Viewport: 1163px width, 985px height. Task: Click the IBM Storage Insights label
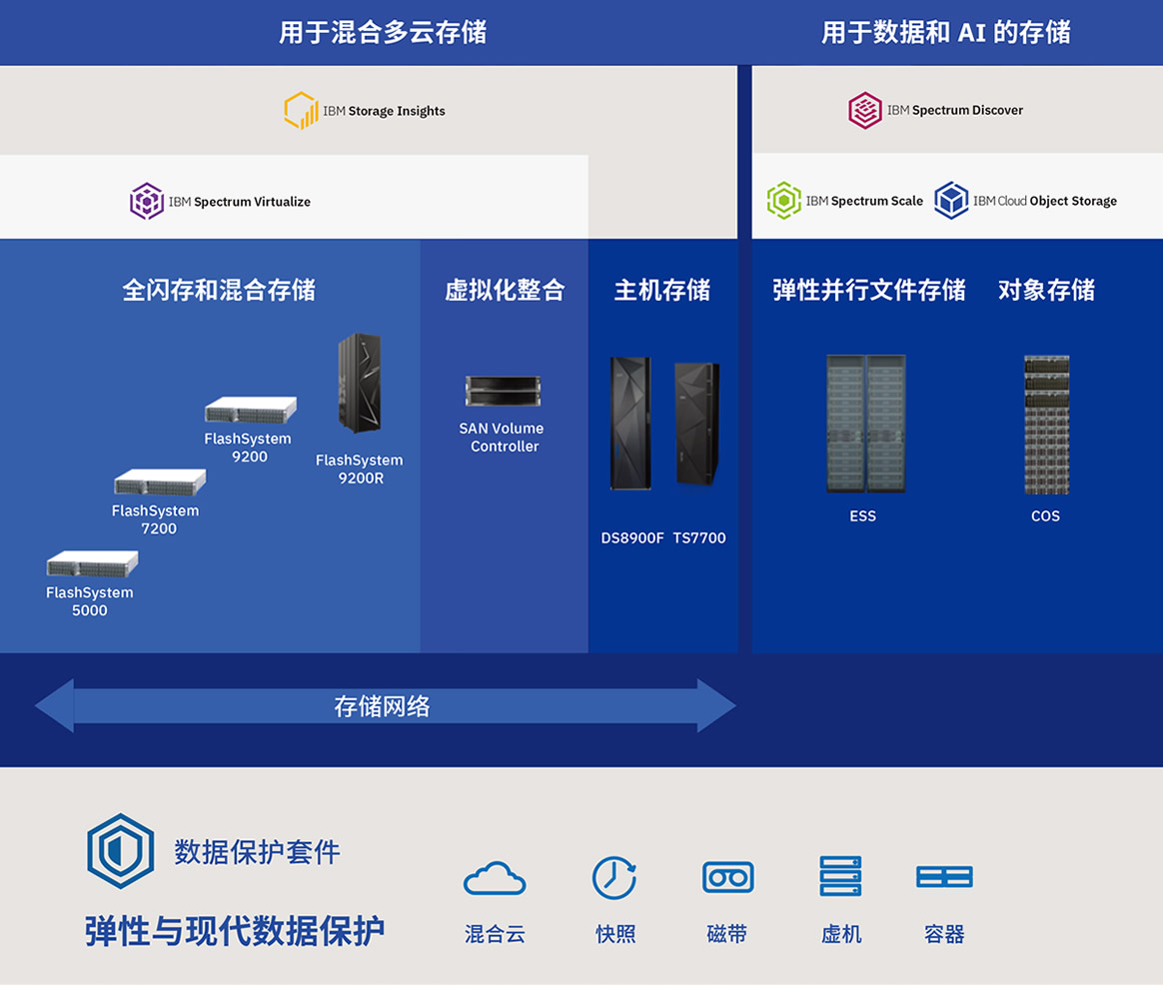[x=385, y=111]
